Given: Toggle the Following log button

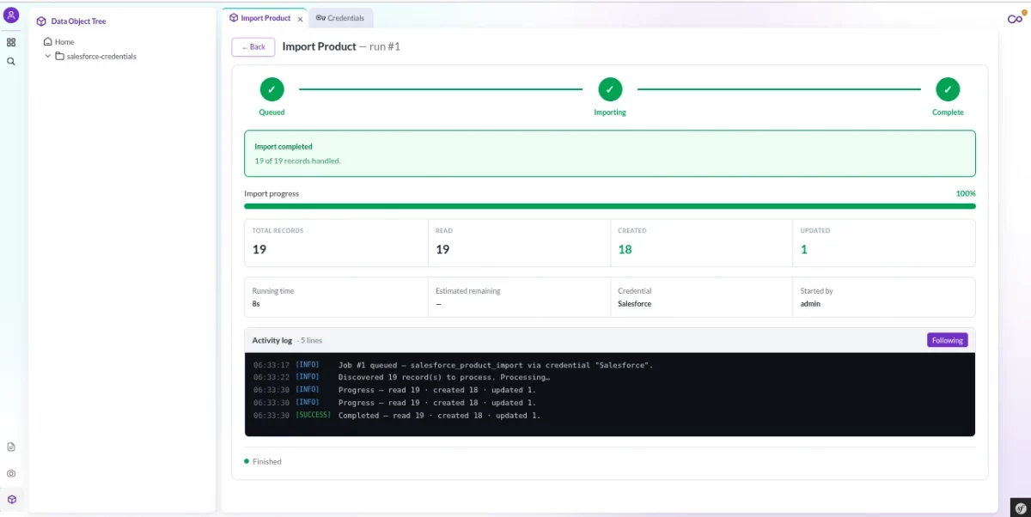Looking at the screenshot, I should [x=947, y=340].
